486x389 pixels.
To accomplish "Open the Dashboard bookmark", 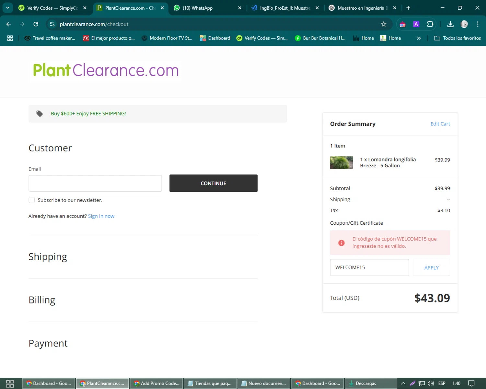I will click(x=215, y=38).
